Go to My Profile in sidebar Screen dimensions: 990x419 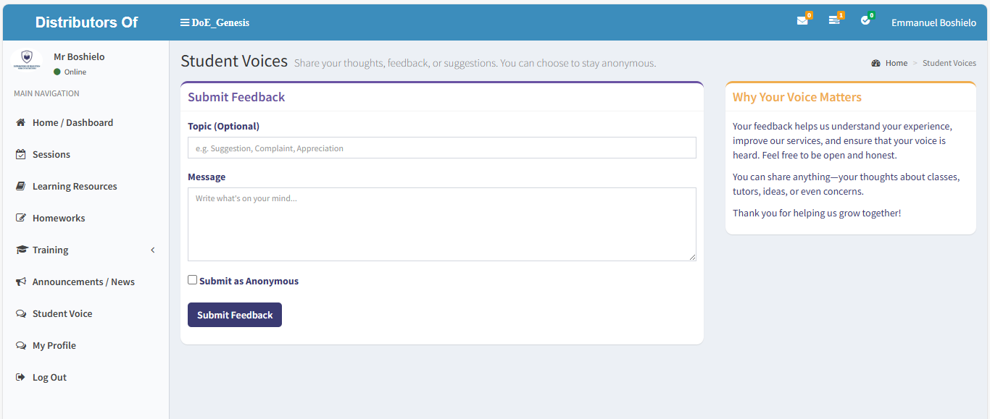pos(54,346)
